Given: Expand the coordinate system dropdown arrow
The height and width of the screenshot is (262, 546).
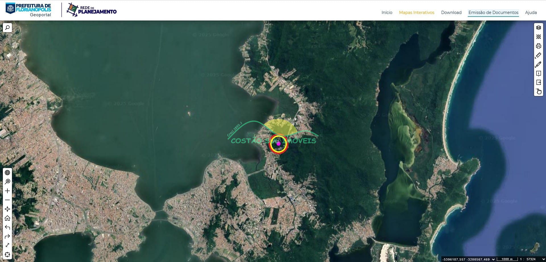Looking at the screenshot, I should [493, 259].
